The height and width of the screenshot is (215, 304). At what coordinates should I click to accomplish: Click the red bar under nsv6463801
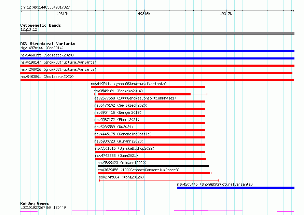[x=157, y=80]
